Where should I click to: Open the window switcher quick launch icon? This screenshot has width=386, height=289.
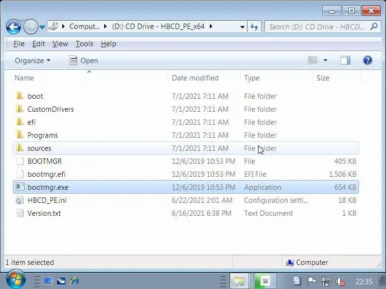click(61, 281)
